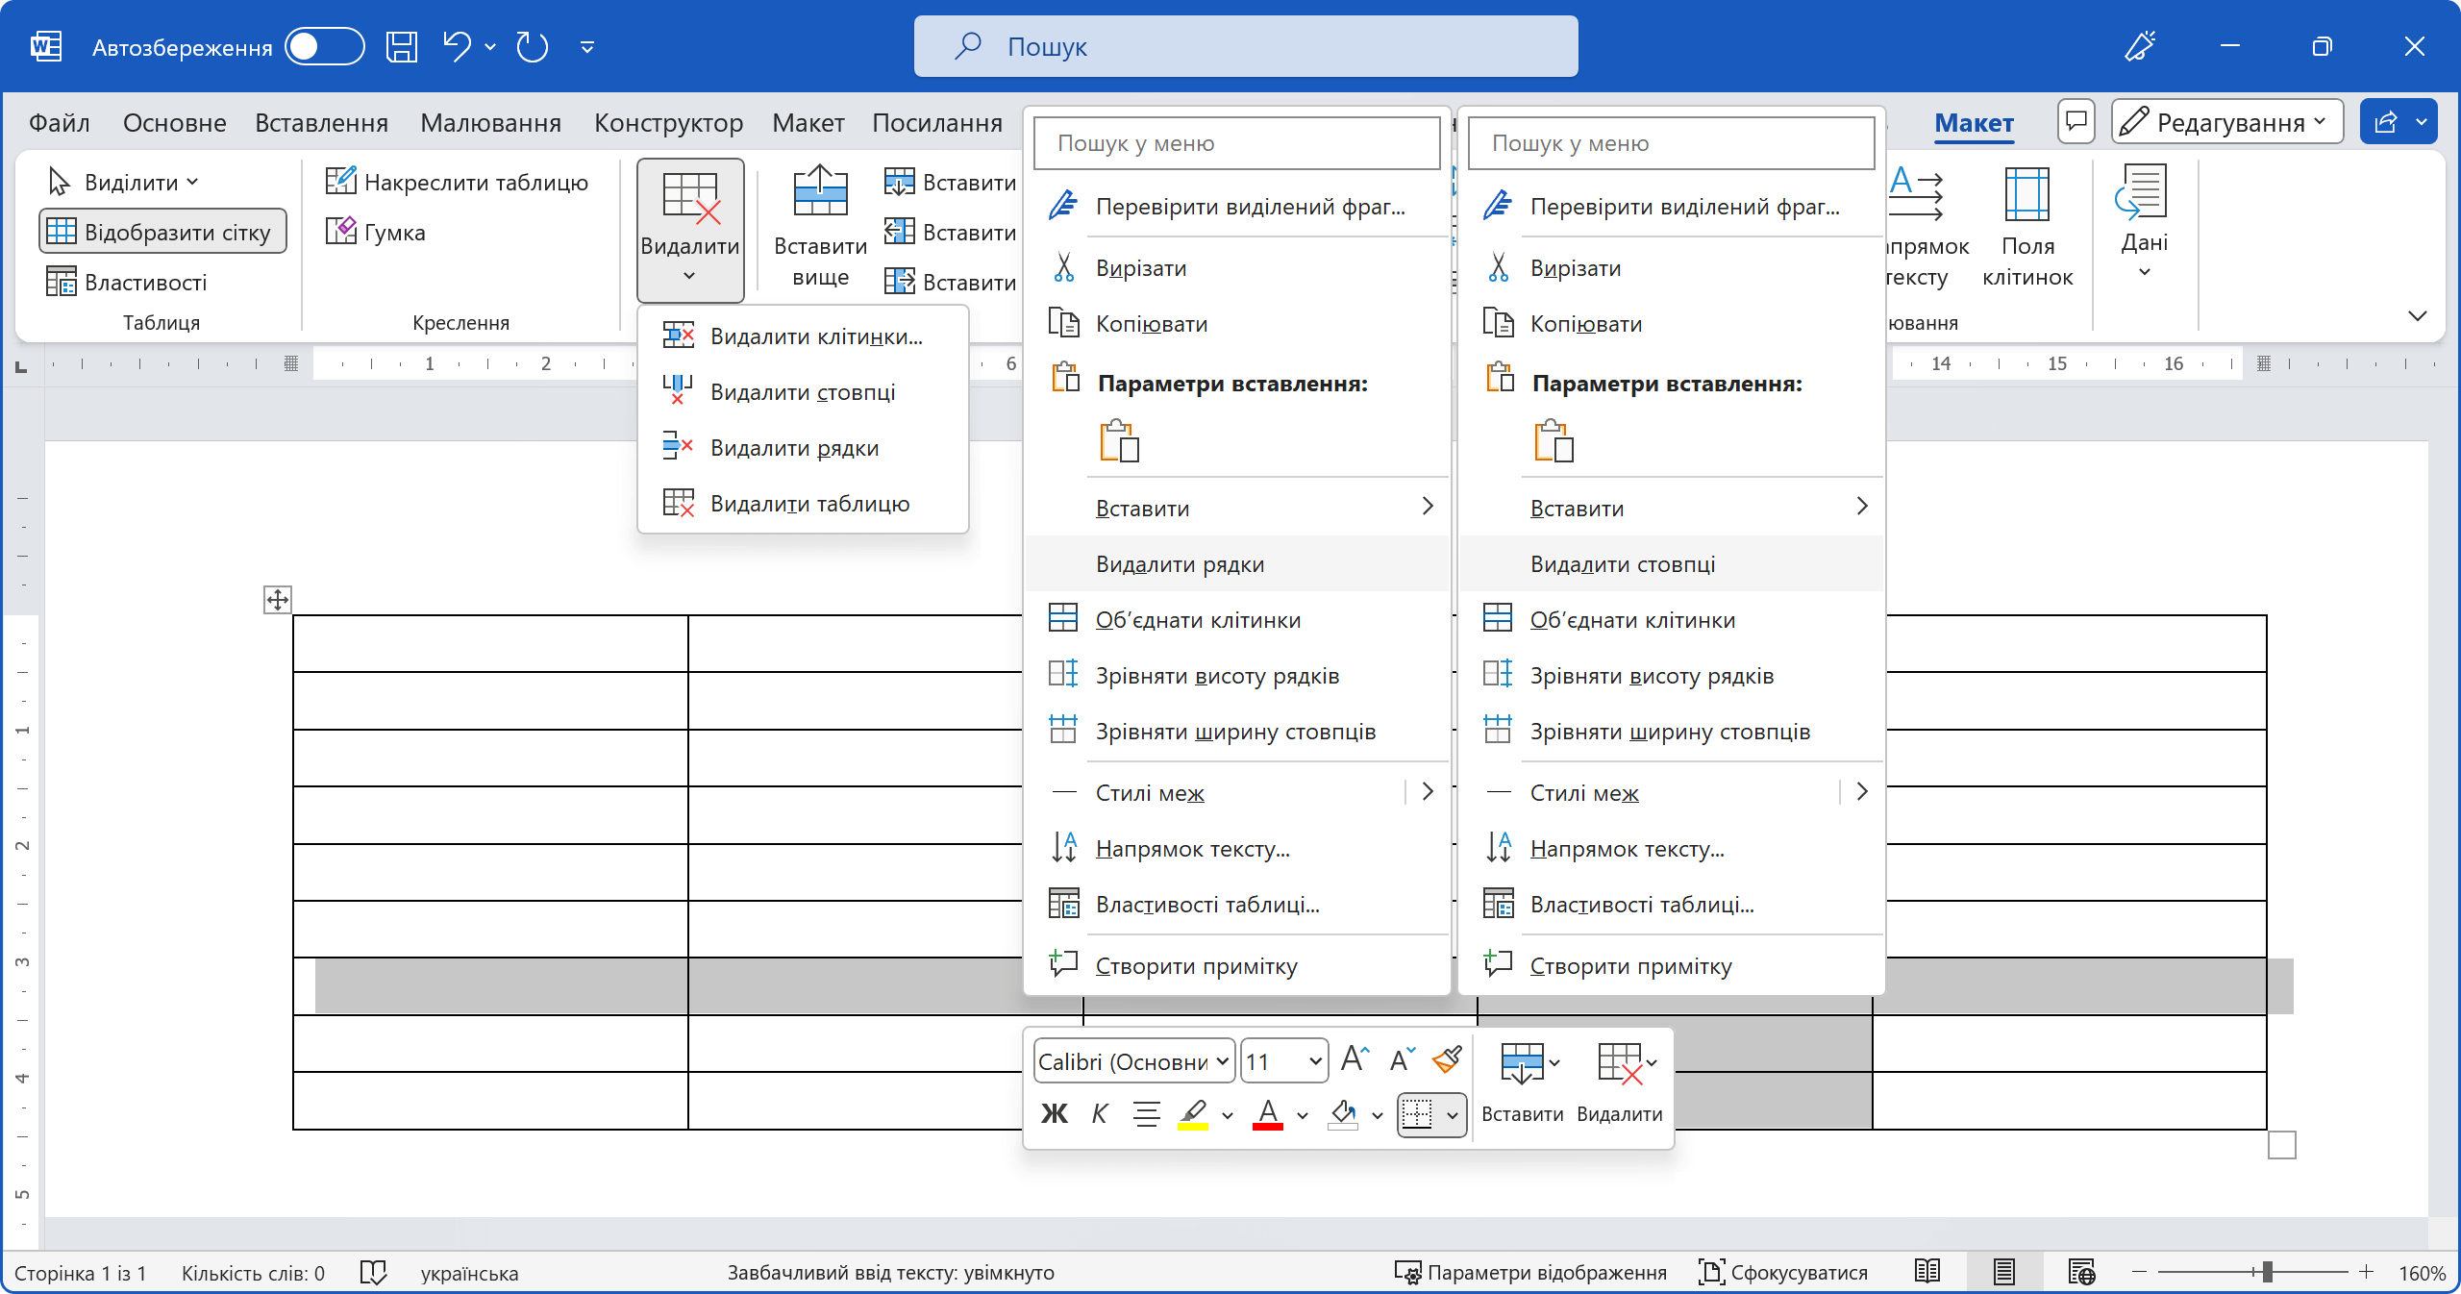Open the Calibri font name dropdown
Image resolution: width=2461 pixels, height=1294 pixels.
[1222, 1061]
